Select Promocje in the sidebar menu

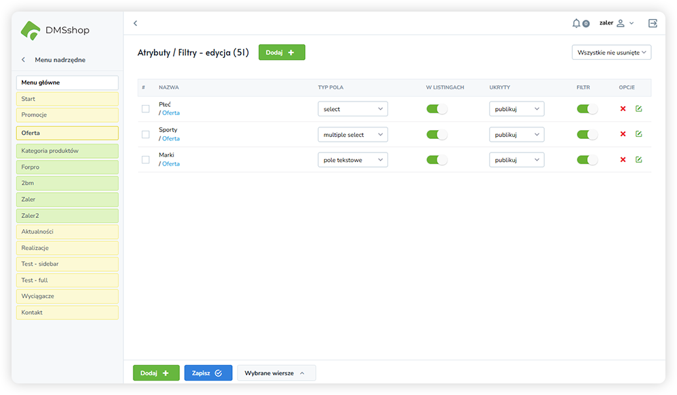pos(67,115)
